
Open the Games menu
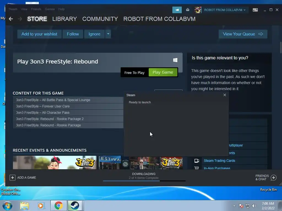click(x=50, y=9)
